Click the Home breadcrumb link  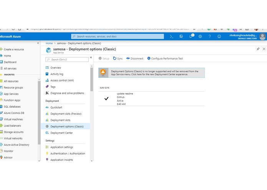point(49,43)
